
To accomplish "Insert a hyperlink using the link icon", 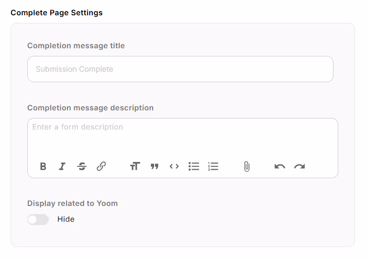I will point(101,166).
